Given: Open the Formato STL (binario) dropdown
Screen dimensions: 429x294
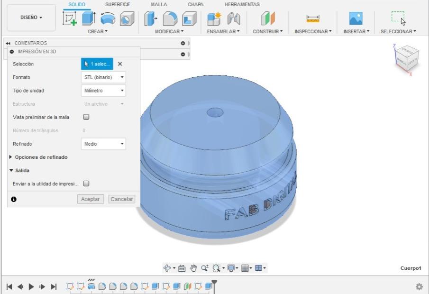Looking at the screenshot, I should (x=103, y=77).
